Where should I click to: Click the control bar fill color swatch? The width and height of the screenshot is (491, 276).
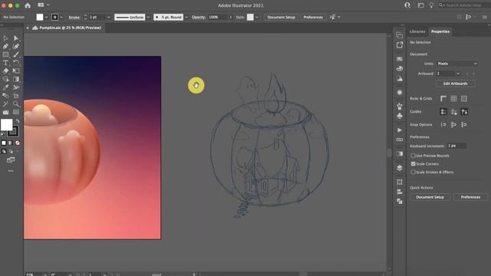tap(40, 17)
